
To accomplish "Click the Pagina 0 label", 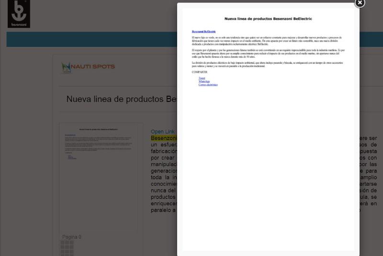I will pos(72,237).
